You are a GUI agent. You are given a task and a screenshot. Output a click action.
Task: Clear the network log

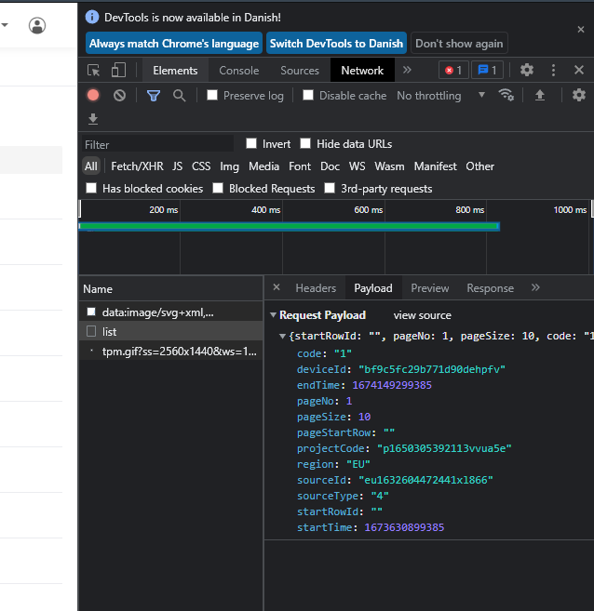coord(119,95)
